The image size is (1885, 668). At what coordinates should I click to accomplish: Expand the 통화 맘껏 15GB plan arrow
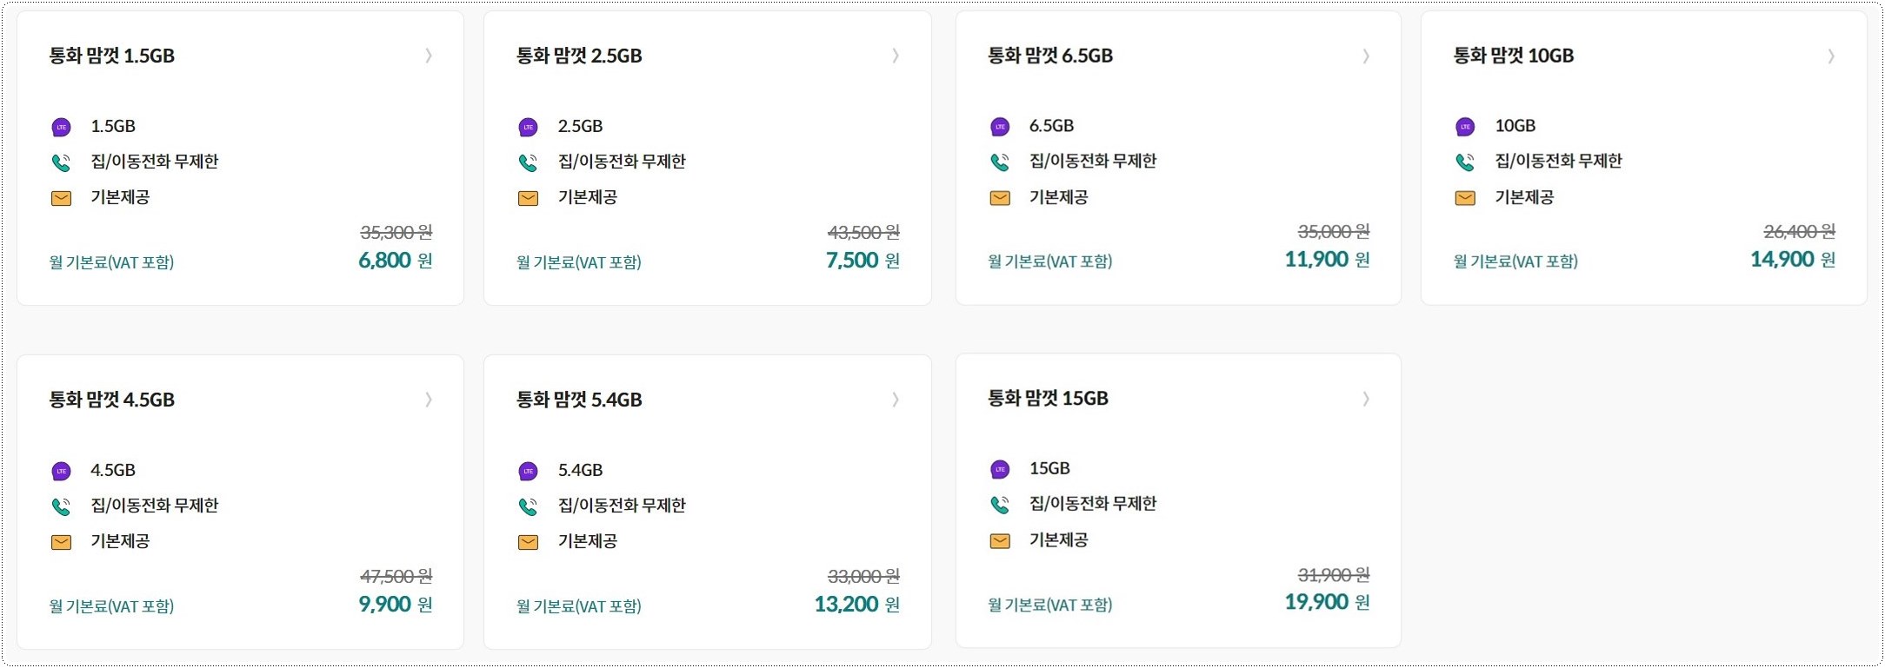click(x=1366, y=399)
